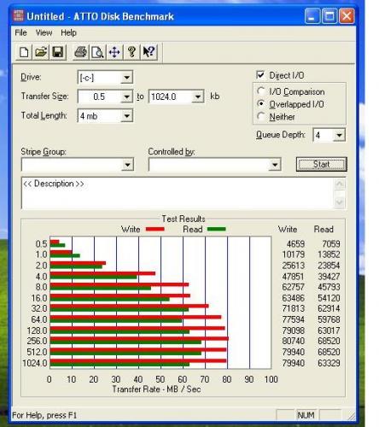The image size is (379, 427).
Task: Click the read result value 7059
Action: [x=331, y=244]
